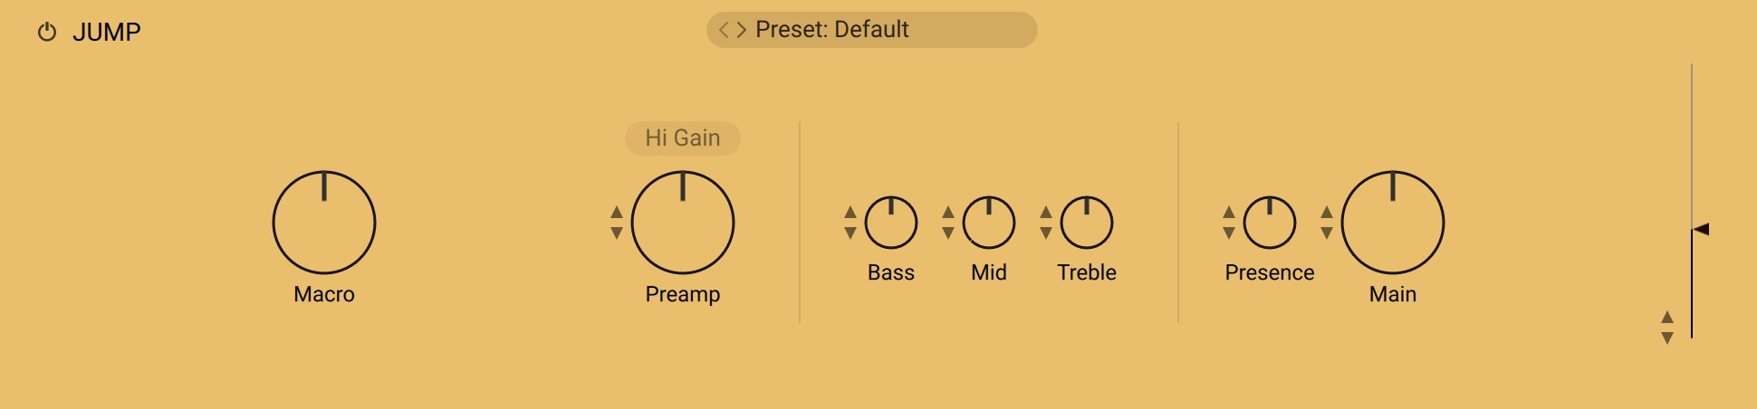The image size is (1757, 409).
Task: Click the Bass knob
Action: click(891, 223)
